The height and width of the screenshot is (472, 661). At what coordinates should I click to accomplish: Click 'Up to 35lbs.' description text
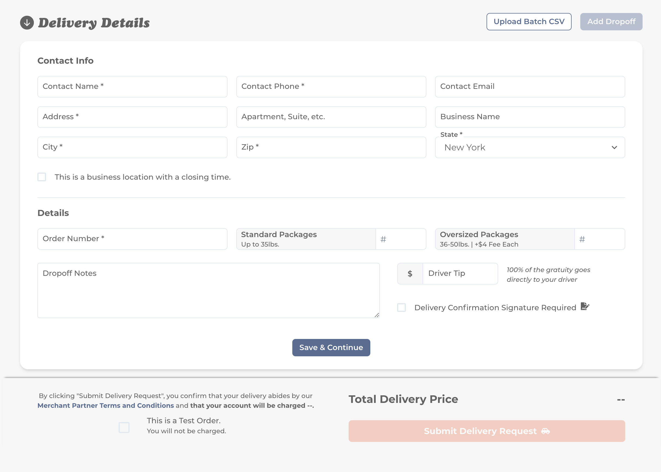[260, 244]
